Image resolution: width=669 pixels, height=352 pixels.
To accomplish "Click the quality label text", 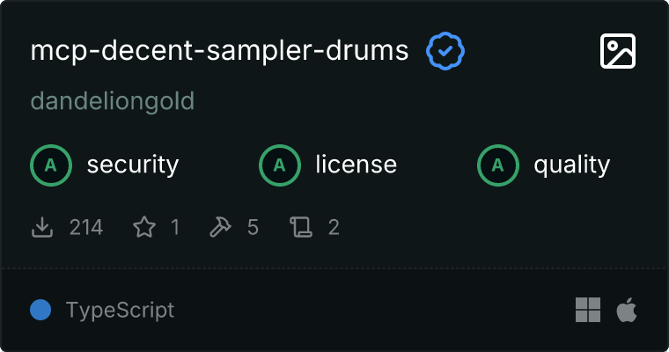I will pyautogui.click(x=572, y=165).
